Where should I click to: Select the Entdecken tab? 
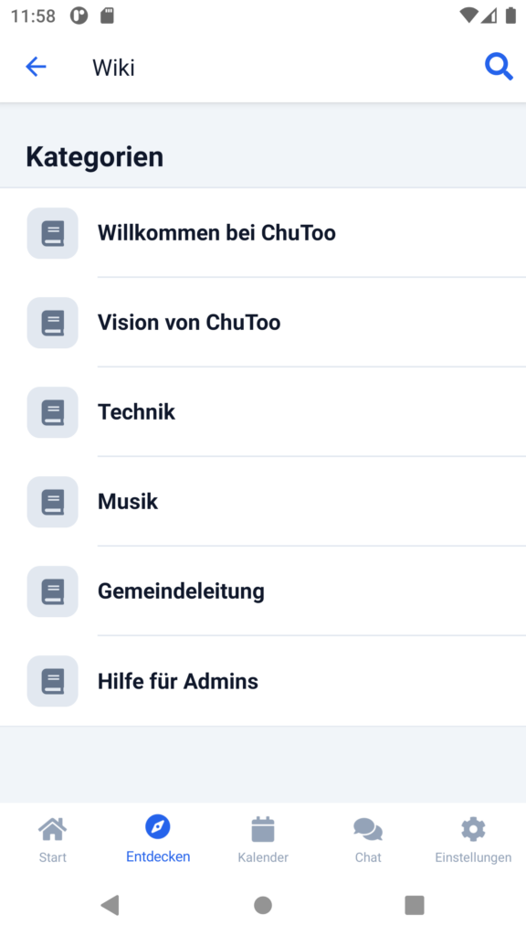(158, 840)
